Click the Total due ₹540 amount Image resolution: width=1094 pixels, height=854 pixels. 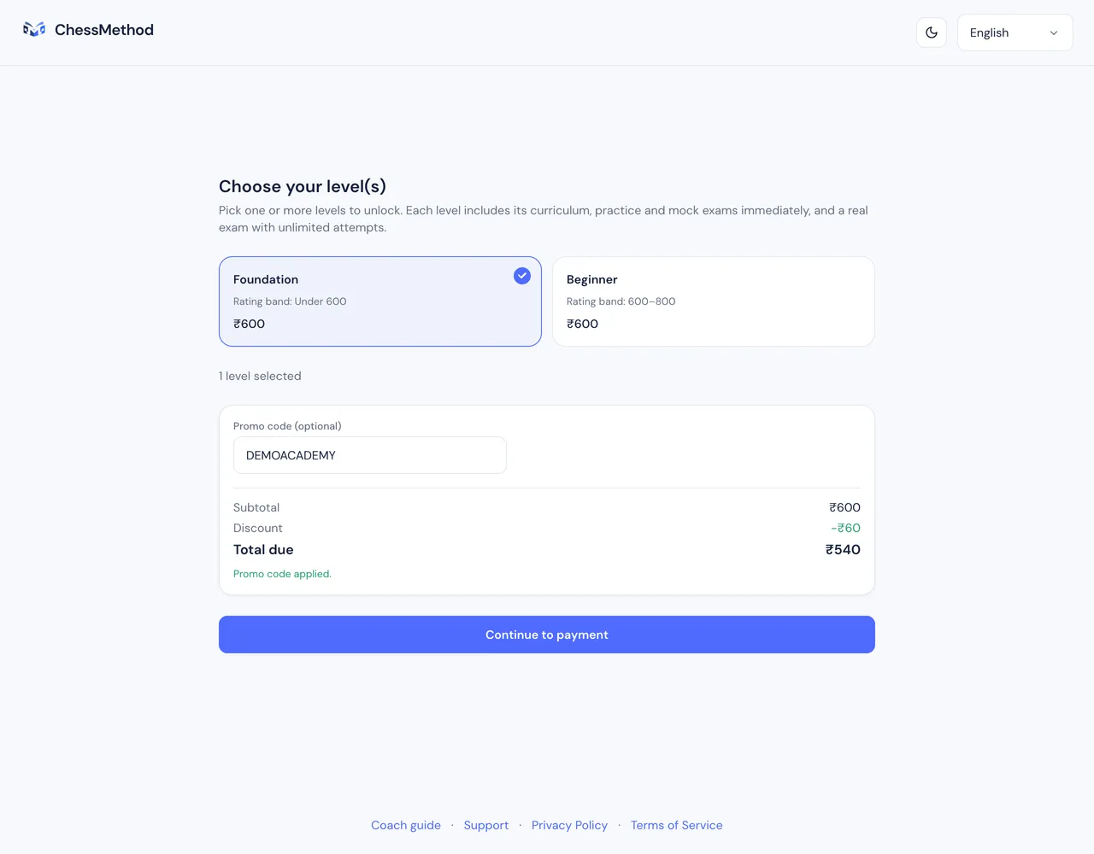843,550
